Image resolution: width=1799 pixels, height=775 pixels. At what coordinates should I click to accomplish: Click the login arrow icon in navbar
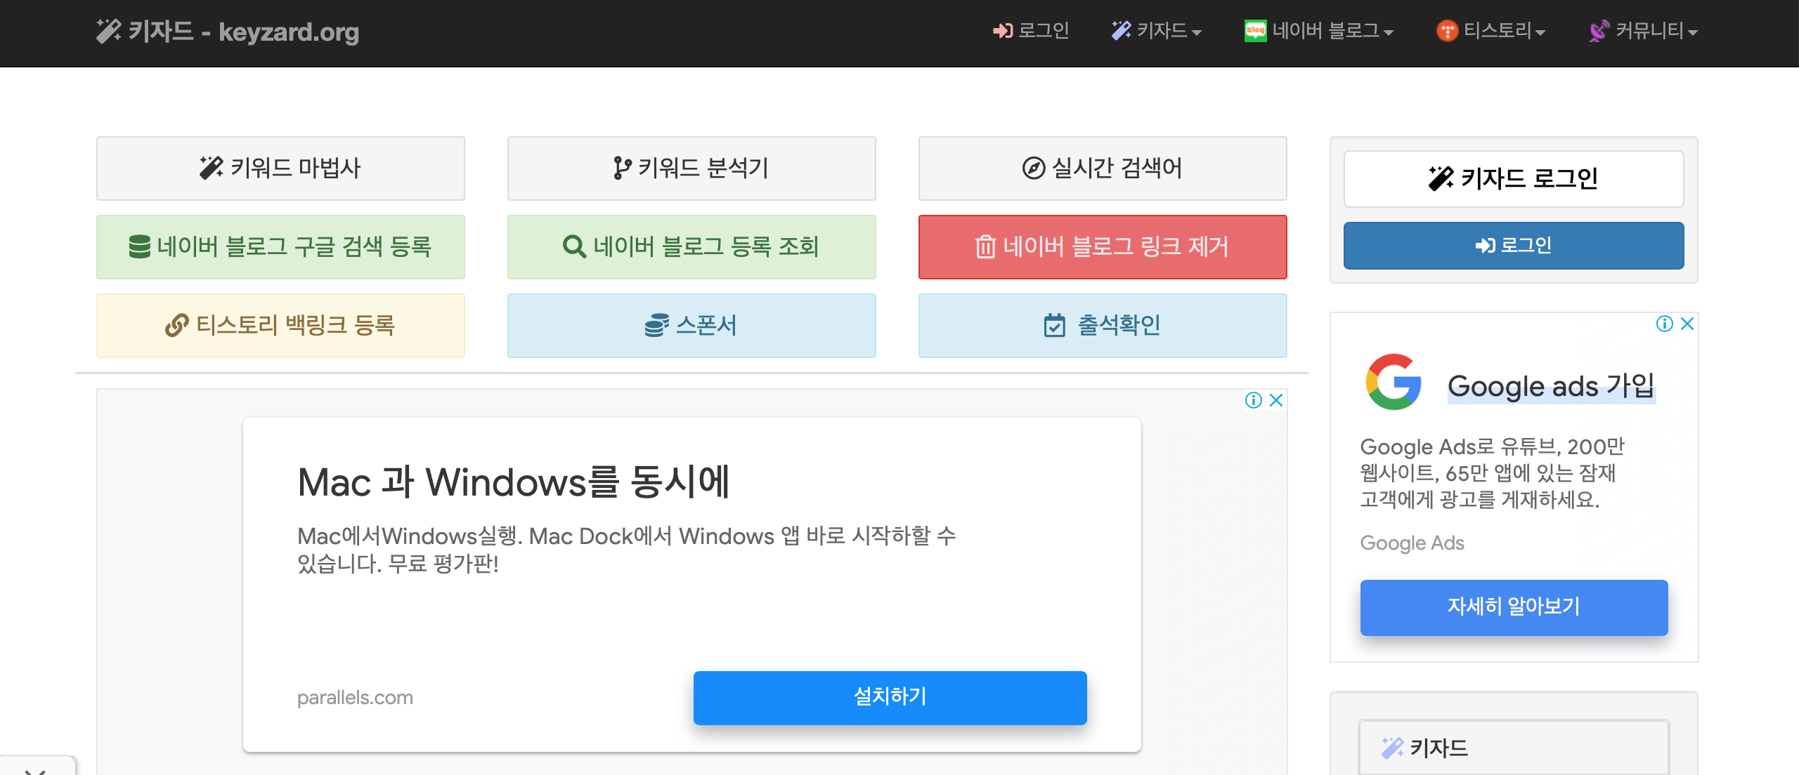pyautogui.click(x=1003, y=31)
